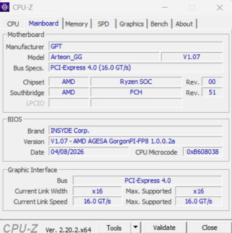
Task: Click the Validate button
Action: [164, 227]
